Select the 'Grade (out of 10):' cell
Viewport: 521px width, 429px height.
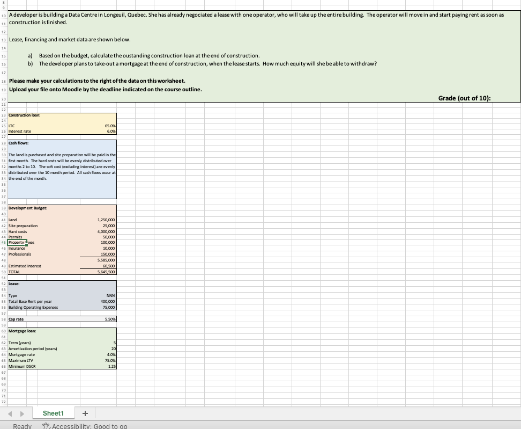[x=464, y=98]
